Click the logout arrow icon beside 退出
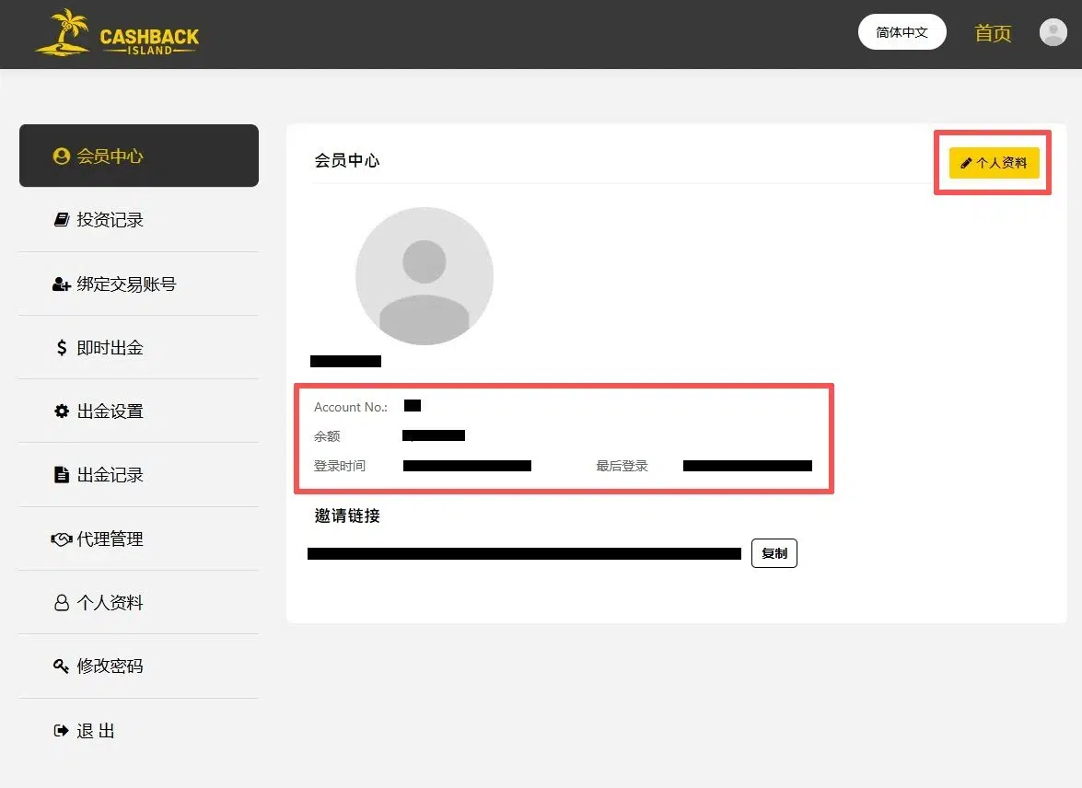 click(62, 730)
